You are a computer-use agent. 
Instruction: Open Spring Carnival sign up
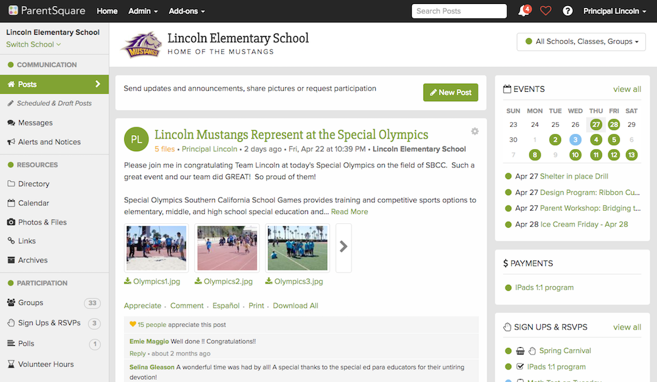click(565, 351)
